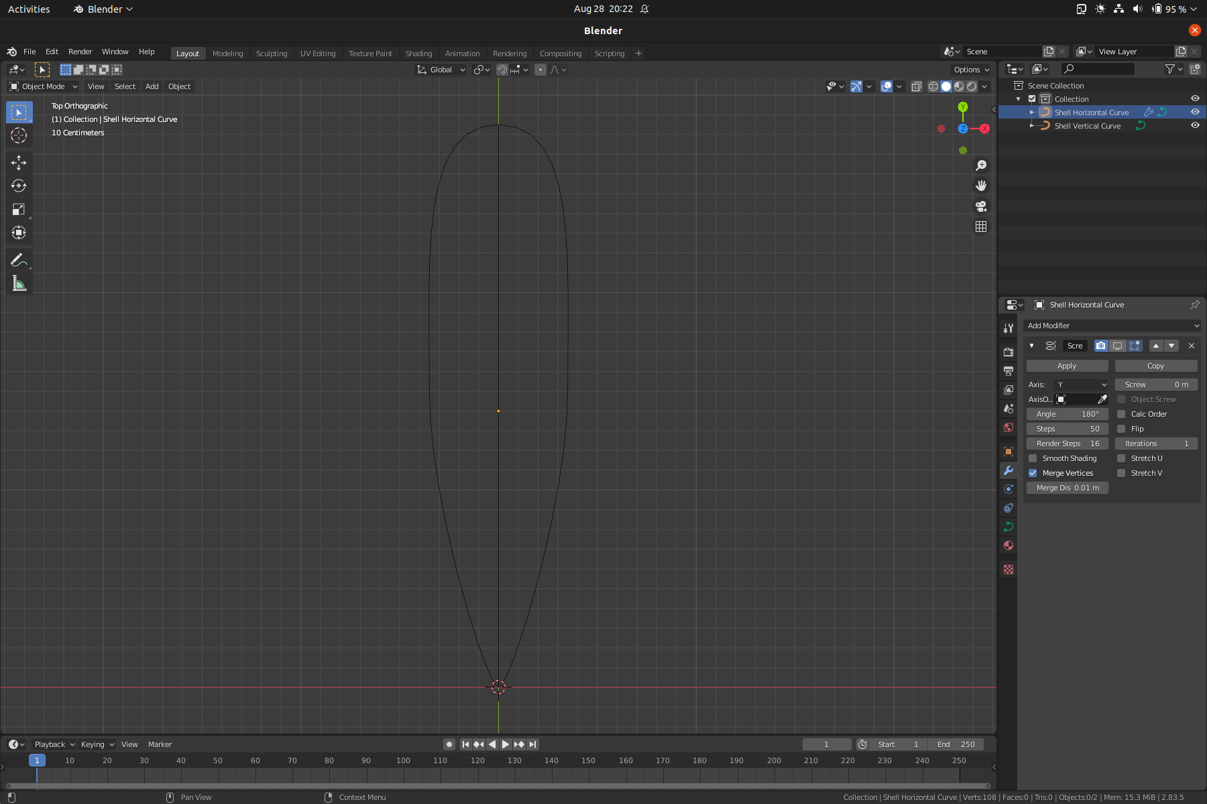Open the screw Axis Y dropdown
Screen dimensions: 1207x804
point(1080,385)
